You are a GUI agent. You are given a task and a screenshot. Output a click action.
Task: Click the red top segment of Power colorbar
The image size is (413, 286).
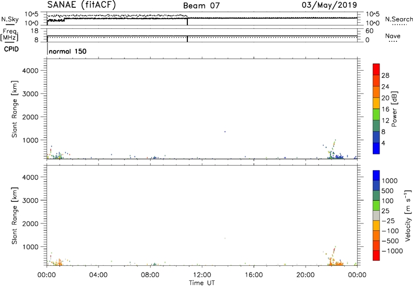pyautogui.click(x=376, y=69)
